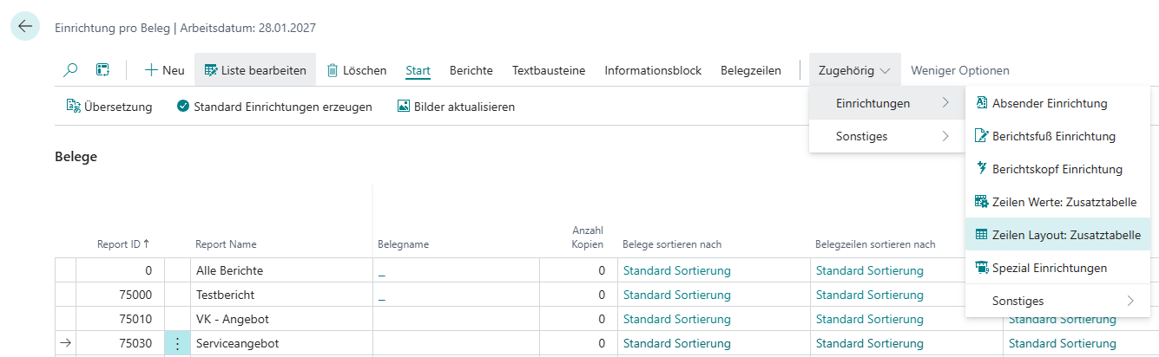Click Bilder aktualisieren
The width and height of the screenshot is (1159, 357).
point(456,107)
